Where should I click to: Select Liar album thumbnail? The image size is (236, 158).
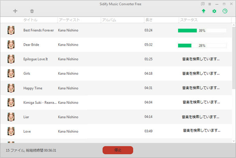coord(11,117)
